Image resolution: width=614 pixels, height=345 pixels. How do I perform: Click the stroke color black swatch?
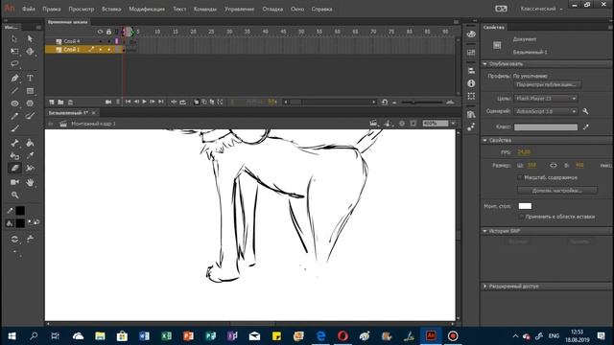tap(20, 211)
